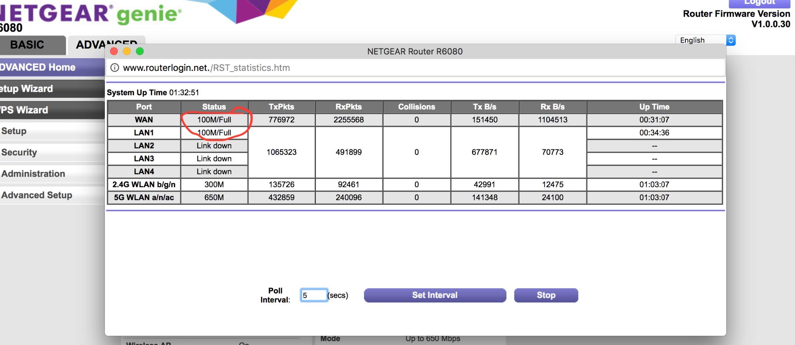Focus the Poll Interval input field

click(x=314, y=295)
